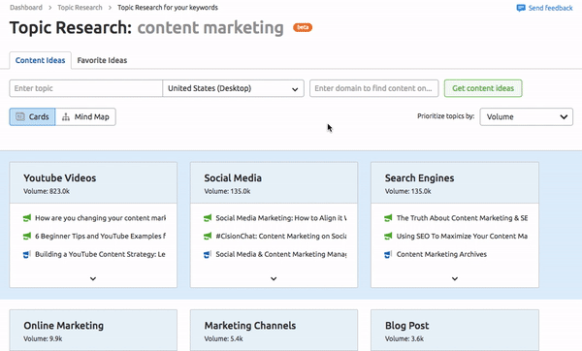Click 'Volume: 9.9k' text
This screenshot has width=582, height=351.
coord(43,338)
